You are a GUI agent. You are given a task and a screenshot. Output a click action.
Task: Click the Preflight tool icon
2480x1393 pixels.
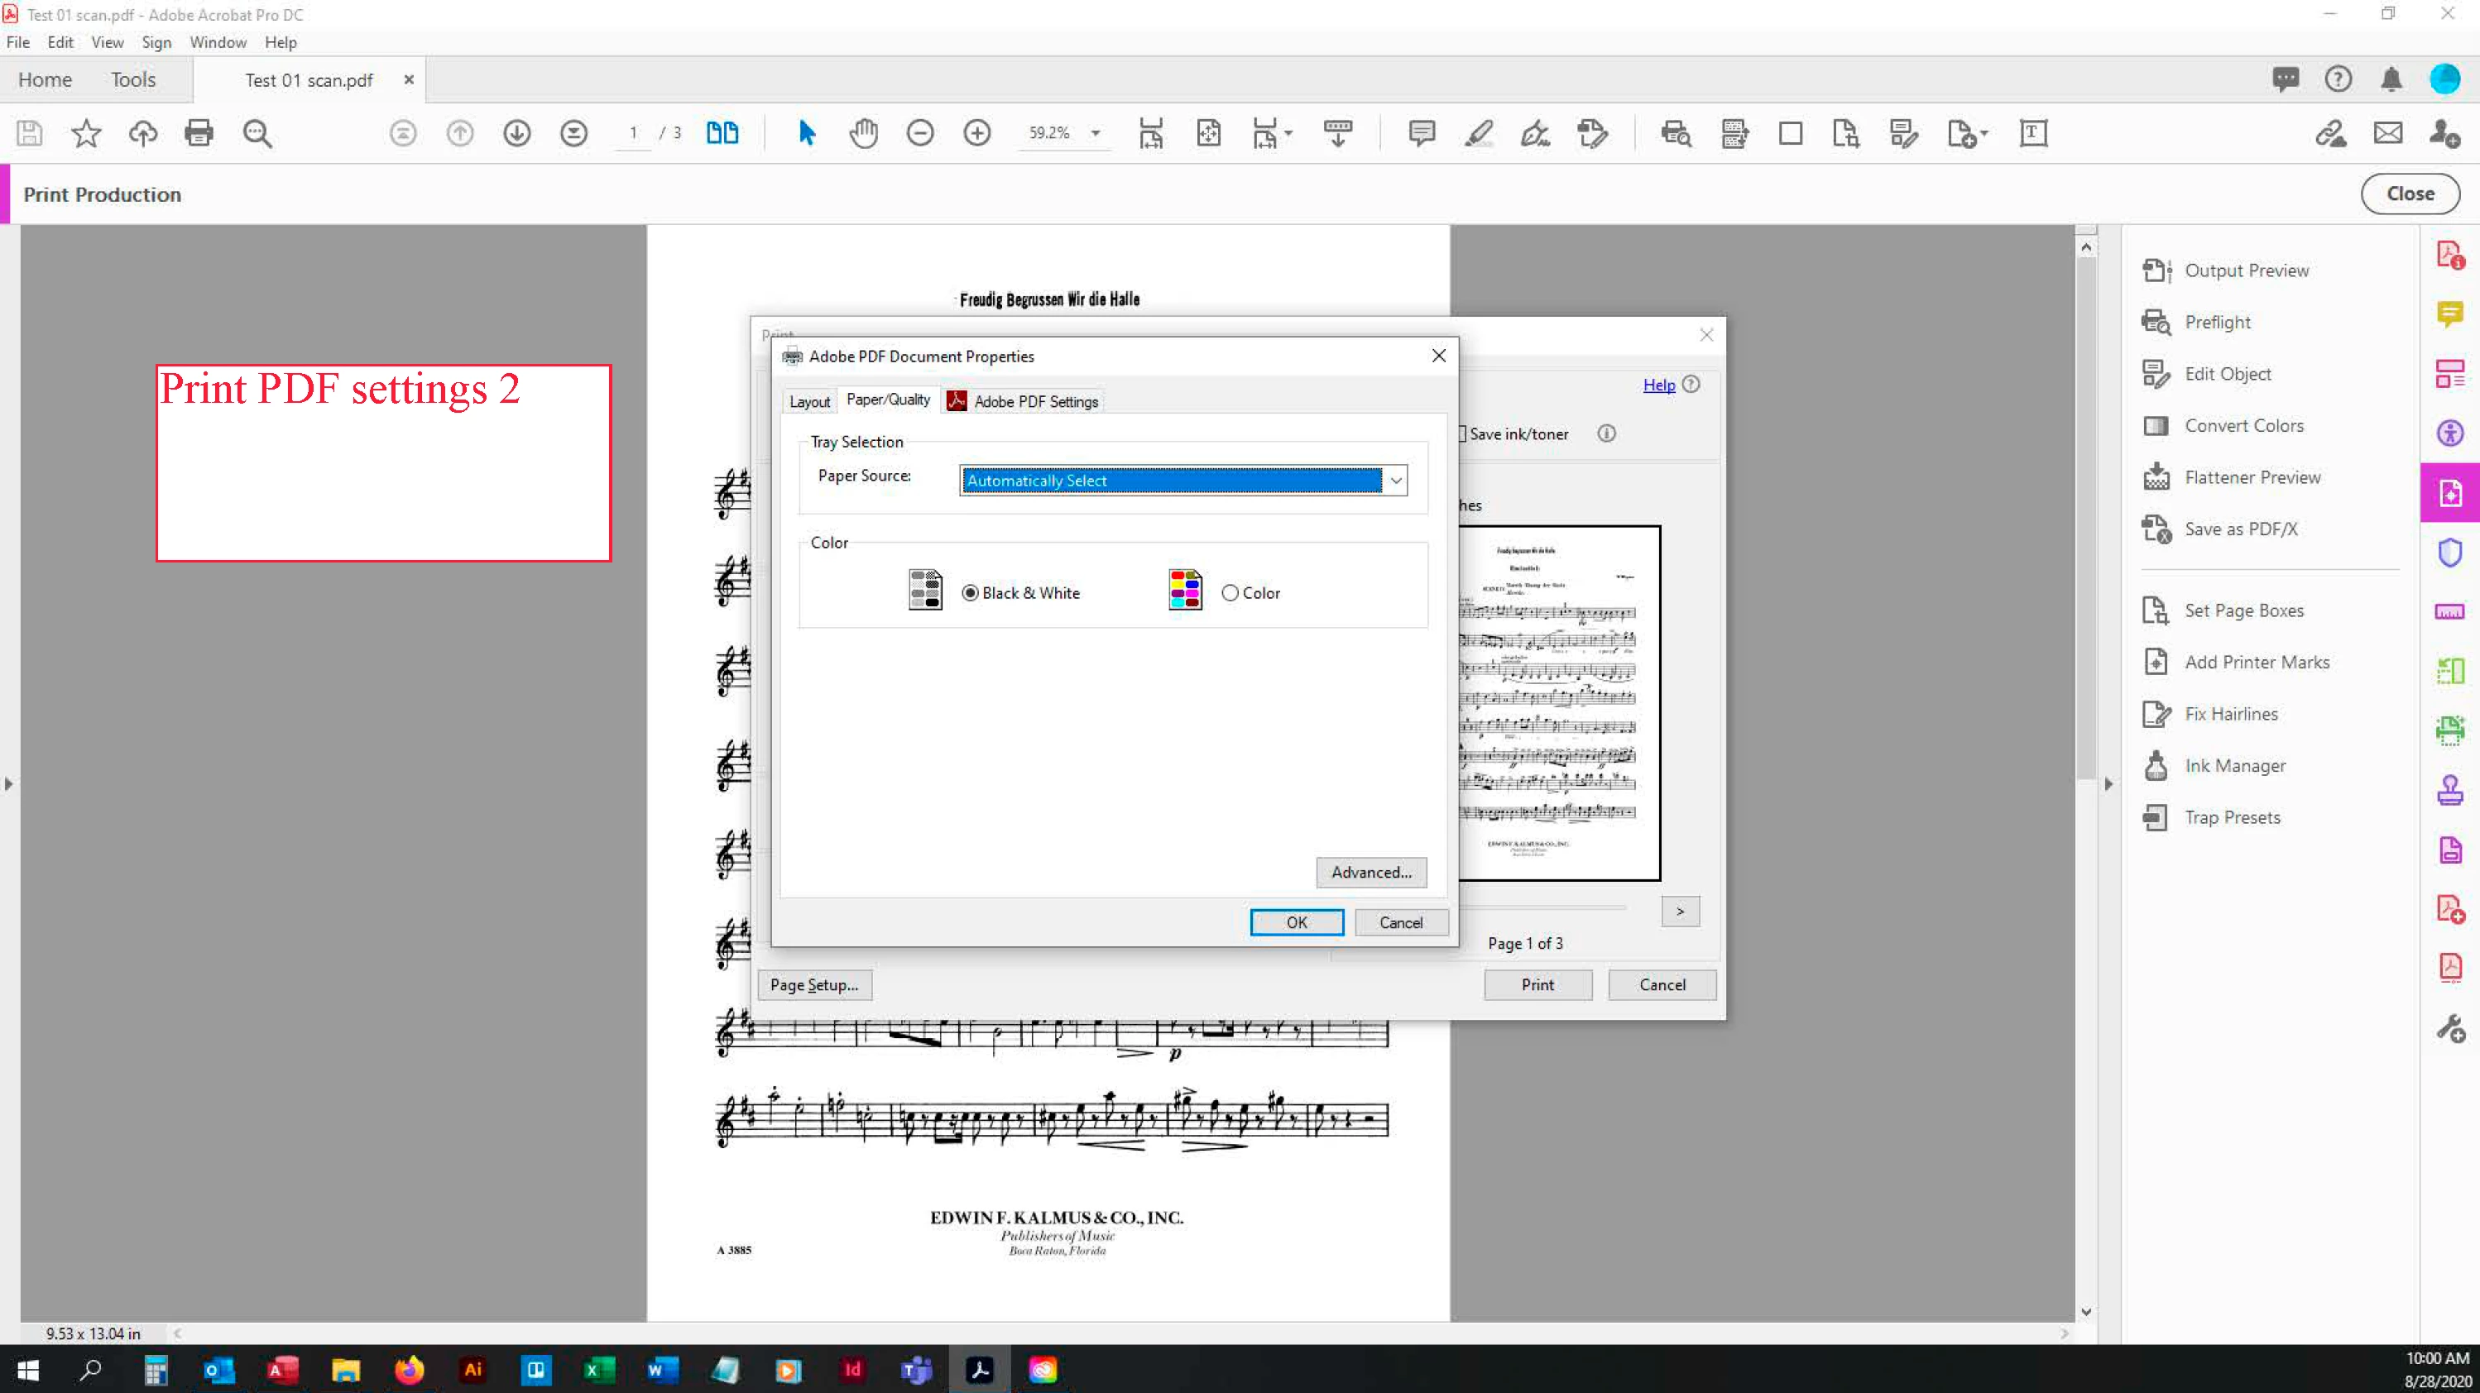(x=2156, y=322)
